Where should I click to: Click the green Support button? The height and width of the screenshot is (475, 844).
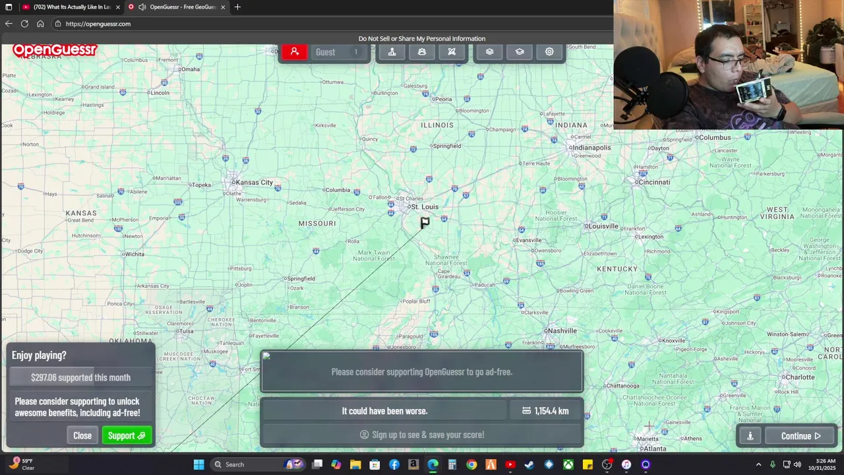[127, 435]
